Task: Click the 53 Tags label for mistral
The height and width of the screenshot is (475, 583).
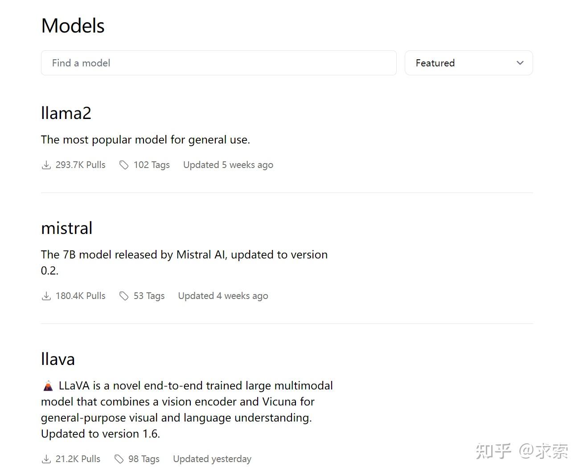Action: click(x=149, y=296)
